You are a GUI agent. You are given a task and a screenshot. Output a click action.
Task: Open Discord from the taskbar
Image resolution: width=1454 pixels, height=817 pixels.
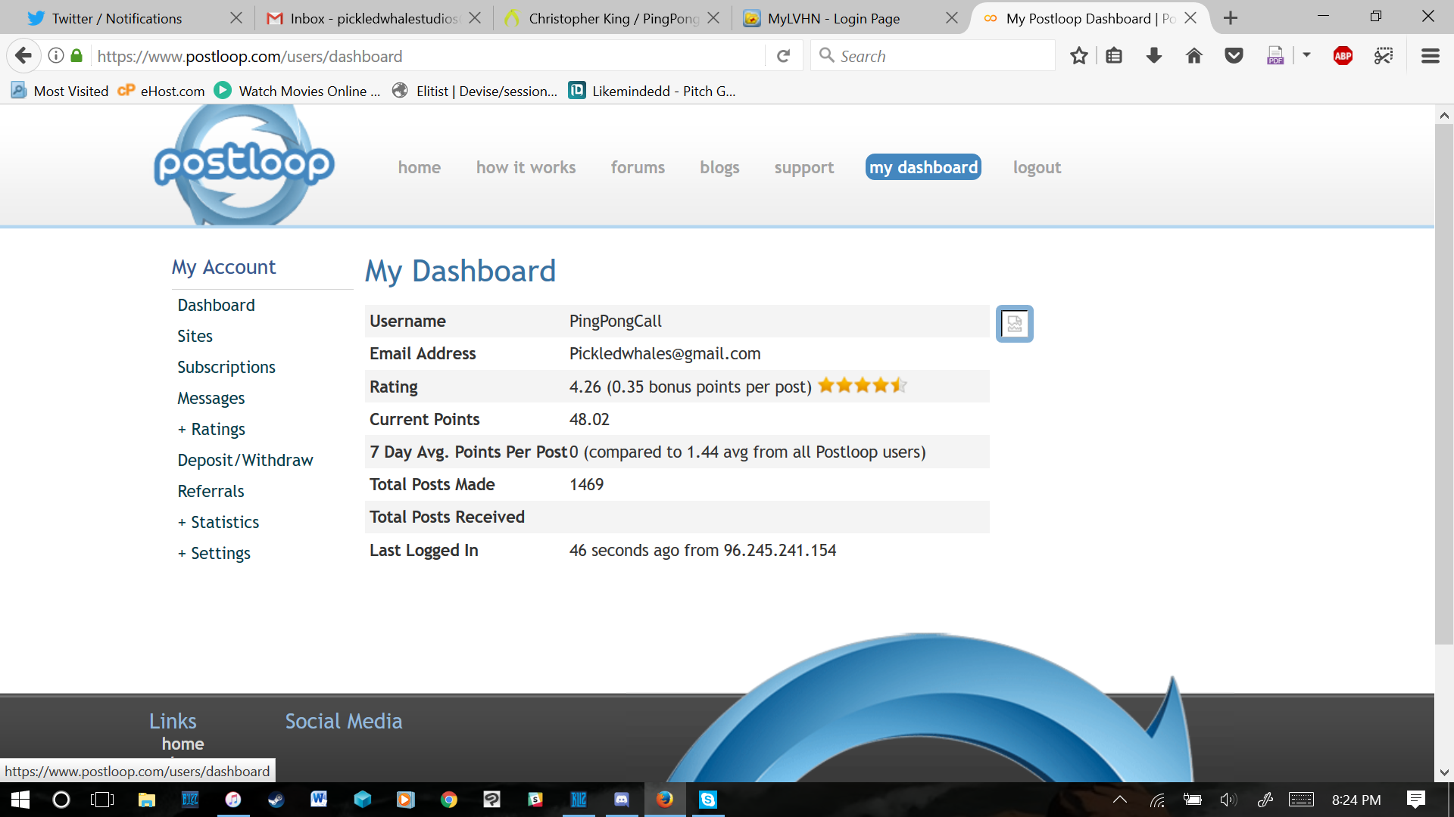(622, 800)
